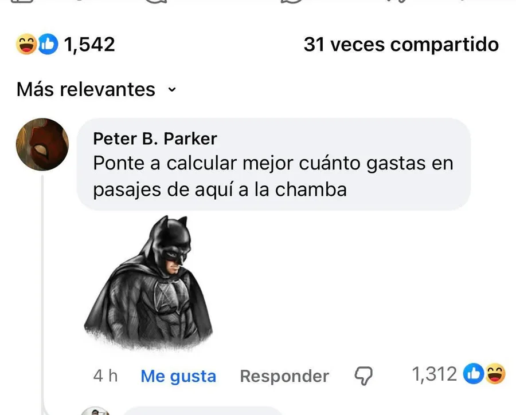
Task: Open the partially visible reply author's avatar
Action: tap(95, 411)
